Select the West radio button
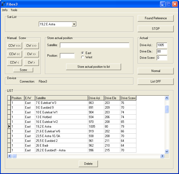Screen dimensions: 179x174 [x=83, y=57]
